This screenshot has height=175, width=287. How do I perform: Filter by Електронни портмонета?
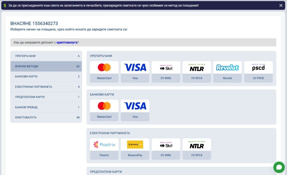click(x=46, y=87)
